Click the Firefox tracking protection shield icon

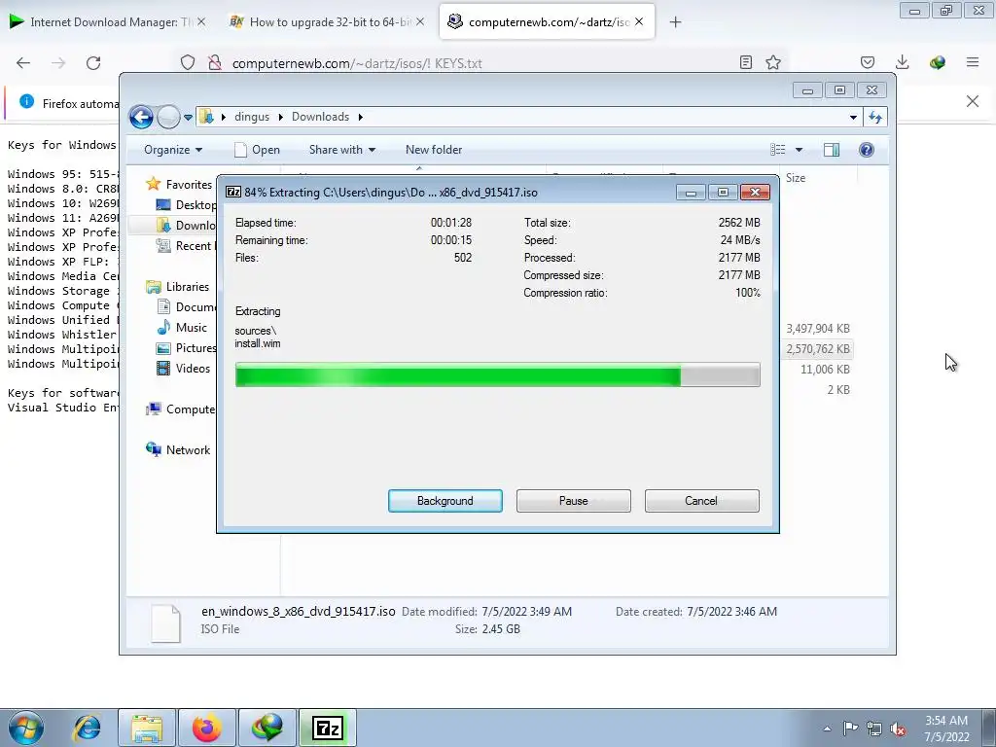point(188,62)
